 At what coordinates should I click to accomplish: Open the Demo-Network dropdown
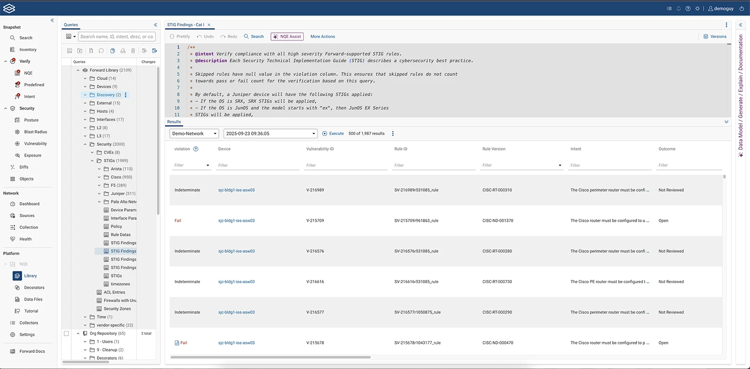click(x=194, y=134)
